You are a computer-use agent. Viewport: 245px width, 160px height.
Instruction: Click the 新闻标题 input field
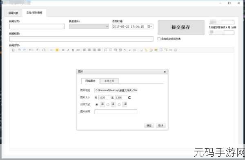click(x=81, y=39)
